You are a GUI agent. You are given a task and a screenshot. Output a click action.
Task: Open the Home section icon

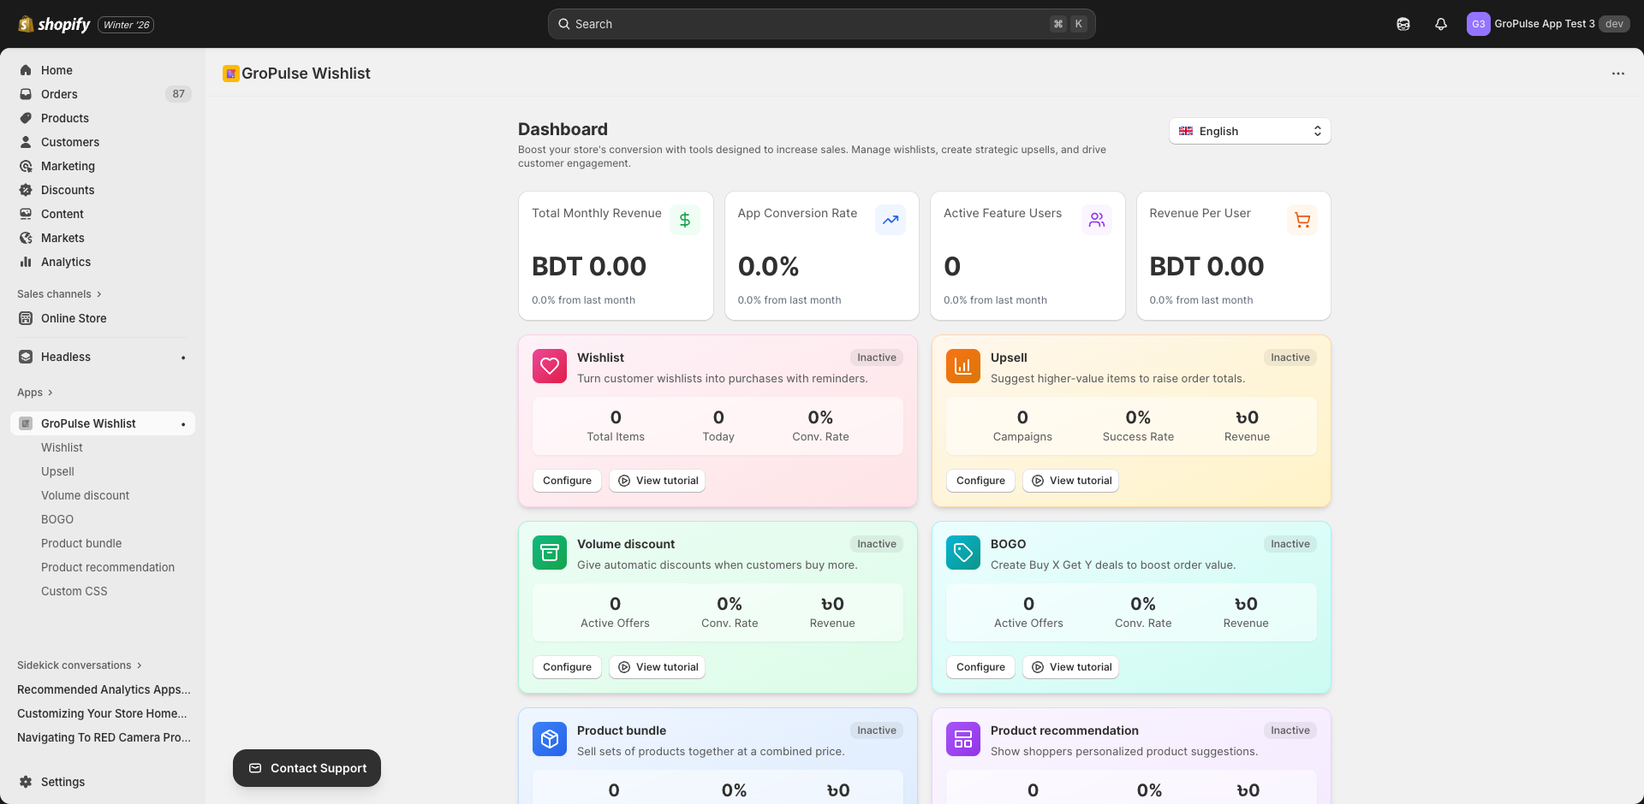coord(27,70)
